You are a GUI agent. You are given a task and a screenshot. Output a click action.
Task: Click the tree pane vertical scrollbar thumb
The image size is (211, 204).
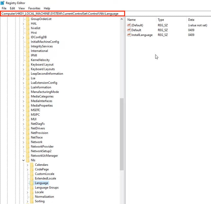click(122, 134)
